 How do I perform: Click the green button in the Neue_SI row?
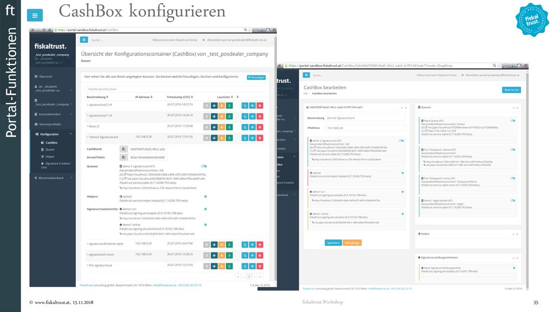pyautogui.click(x=229, y=127)
